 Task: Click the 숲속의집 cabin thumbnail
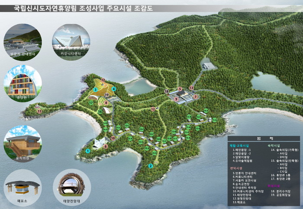22,143
